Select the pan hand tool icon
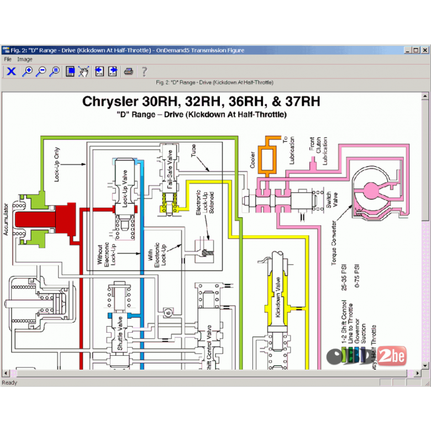431x431 pixels. [x=83, y=71]
